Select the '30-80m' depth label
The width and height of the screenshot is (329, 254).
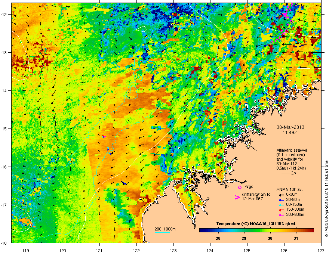tap(293, 199)
